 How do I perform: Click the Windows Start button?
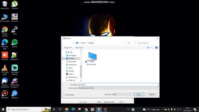pos(3,109)
